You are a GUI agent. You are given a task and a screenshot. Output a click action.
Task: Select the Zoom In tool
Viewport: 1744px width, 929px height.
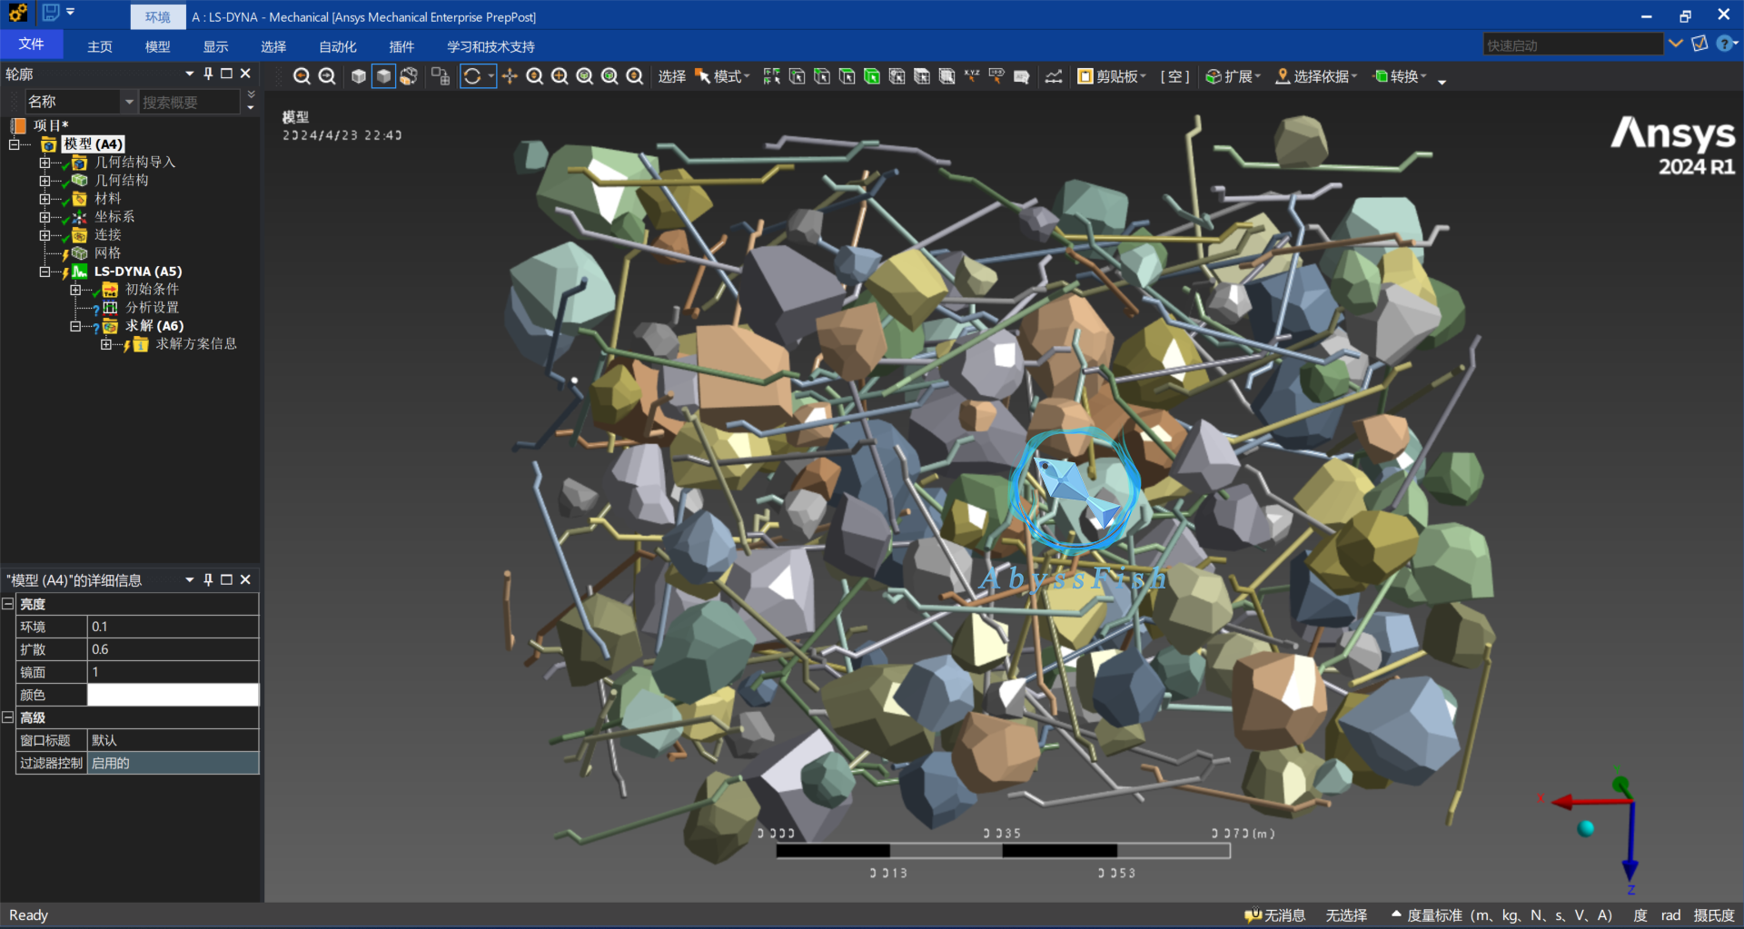560,76
